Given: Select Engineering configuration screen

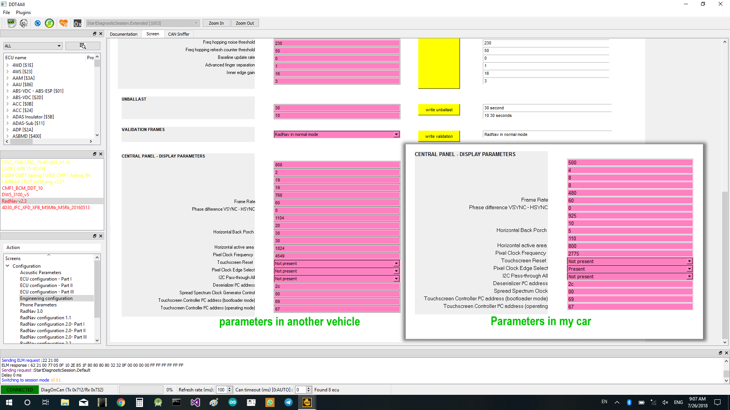Looking at the screenshot, I should click(x=46, y=298).
